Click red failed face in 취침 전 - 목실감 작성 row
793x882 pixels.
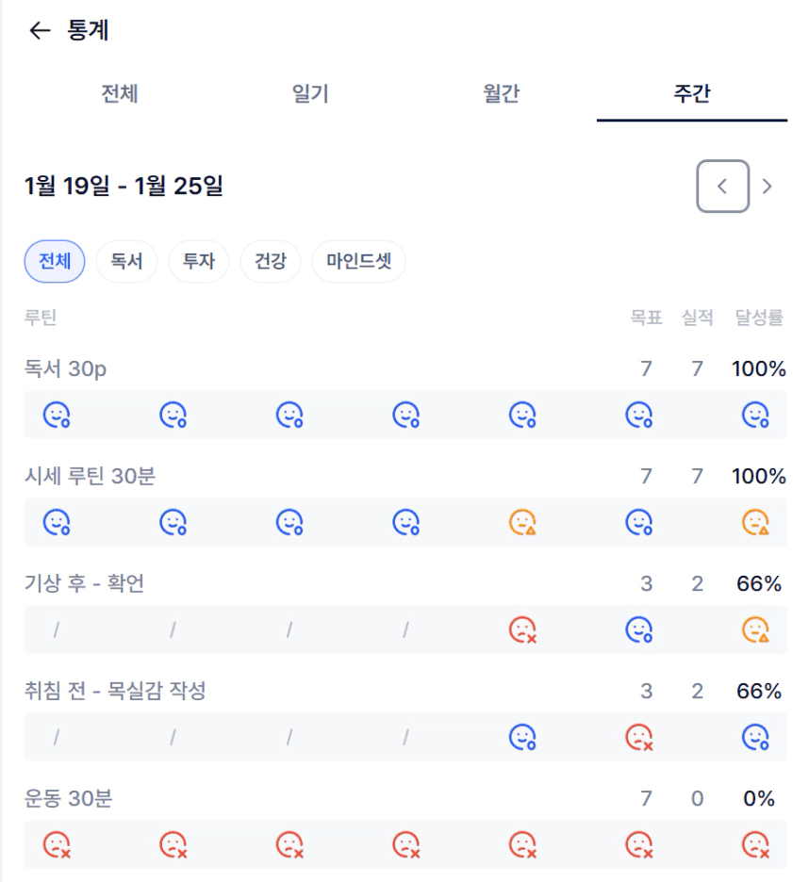pos(639,738)
